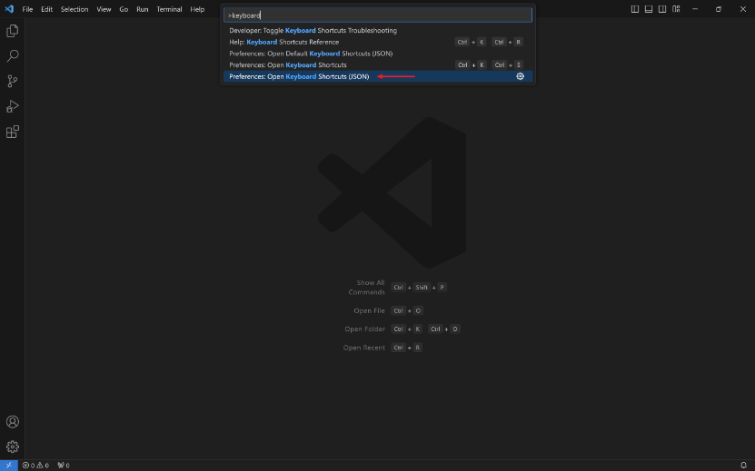Open the Customize Layout icon
This screenshot has width=755, height=471.
pyautogui.click(x=676, y=9)
